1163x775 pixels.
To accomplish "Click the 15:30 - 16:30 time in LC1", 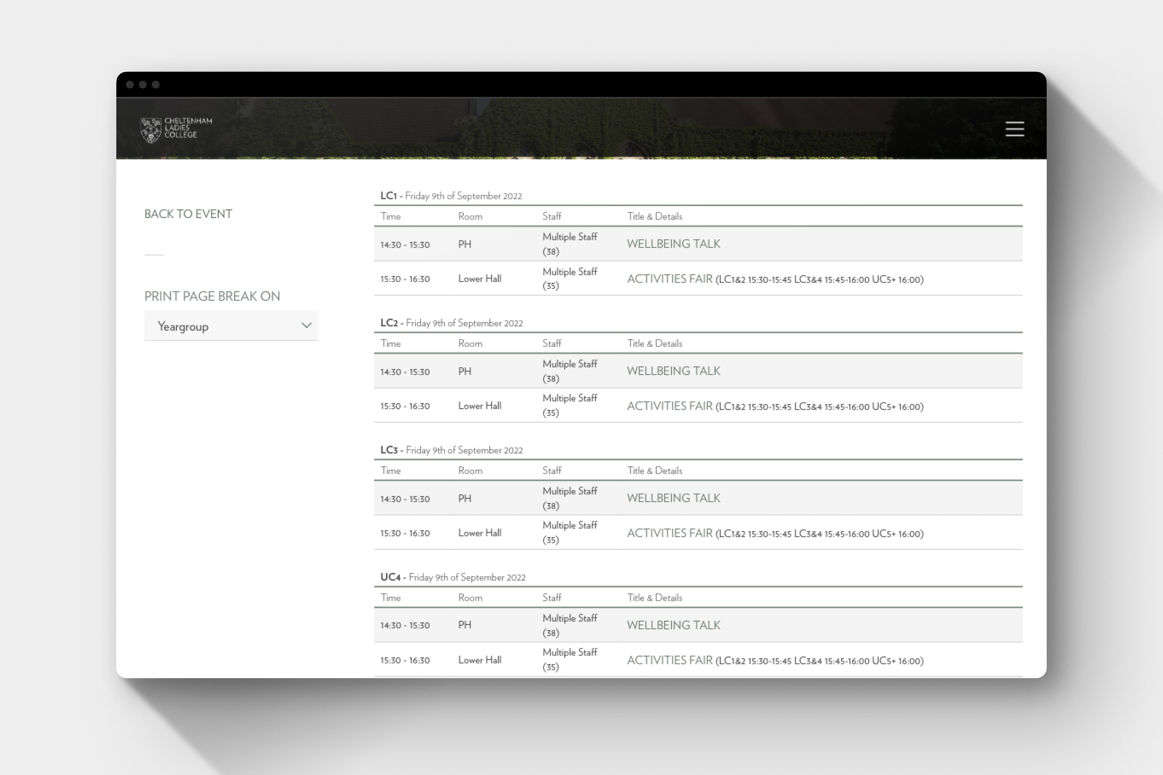I will [x=405, y=279].
